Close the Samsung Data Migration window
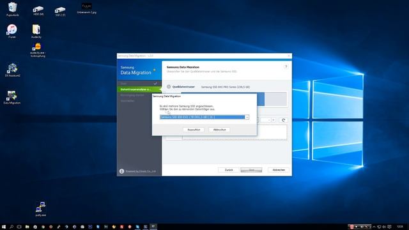The image size is (409, 230). 289,56
